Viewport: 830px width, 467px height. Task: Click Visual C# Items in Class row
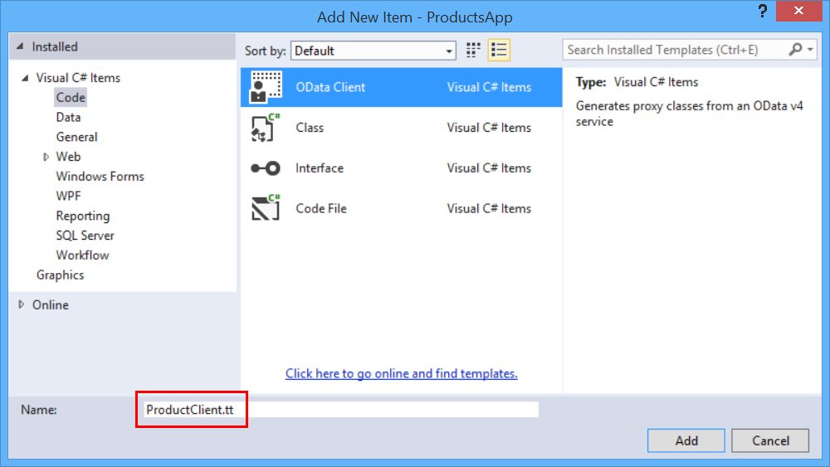pos(489,128)
